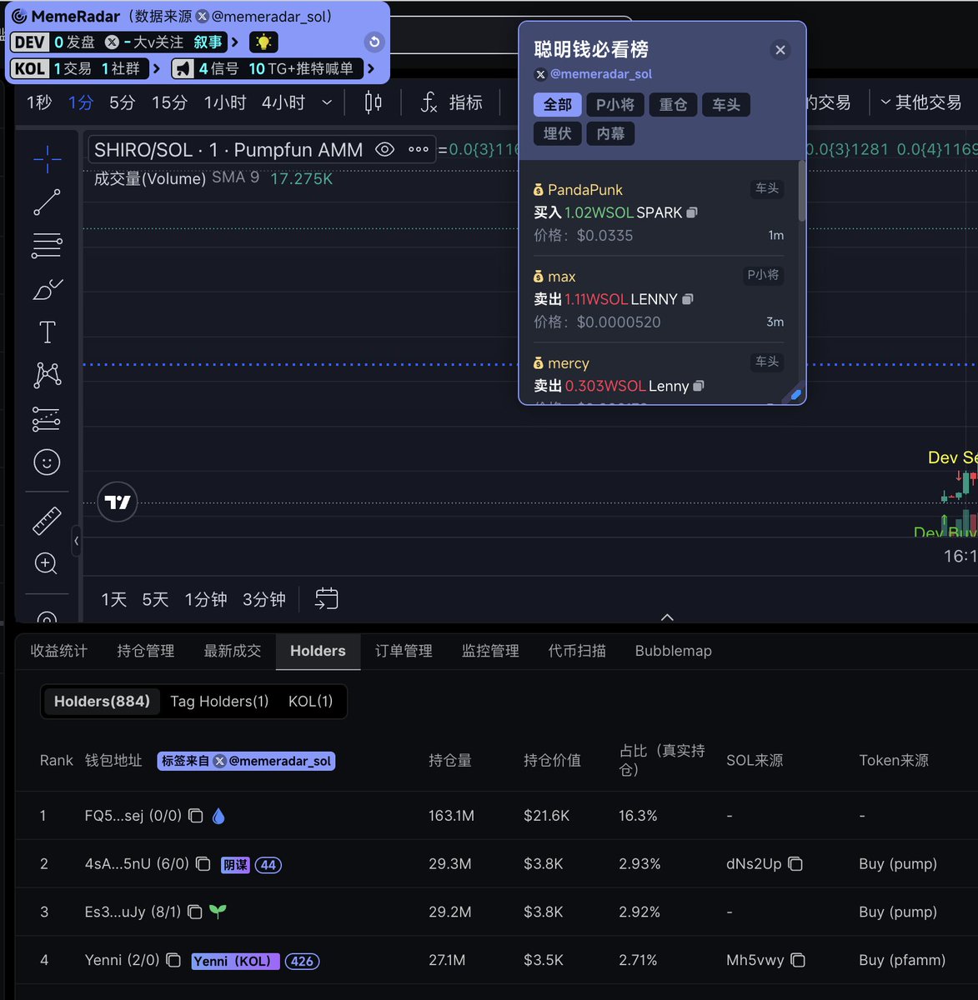Switch chart interval to 5分
The height and width of the screenshot is (1000, 978).
coord(122,102)
